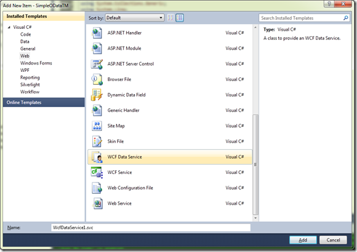Switch to medium icons view
Screen dimensions: 357x252
coord(180,18)
